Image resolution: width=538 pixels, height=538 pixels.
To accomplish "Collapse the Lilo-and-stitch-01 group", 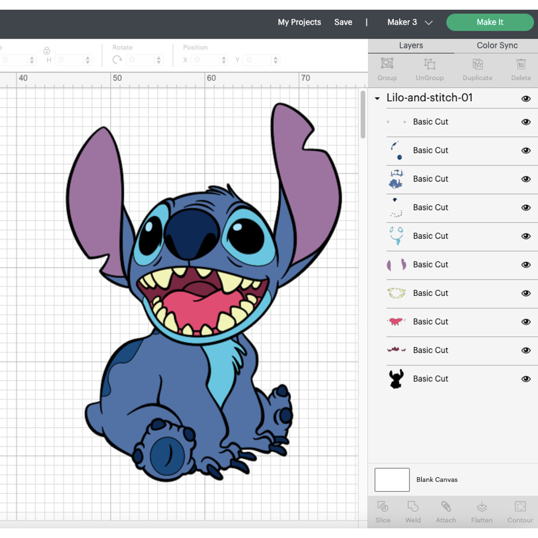I will pos(377,98).
